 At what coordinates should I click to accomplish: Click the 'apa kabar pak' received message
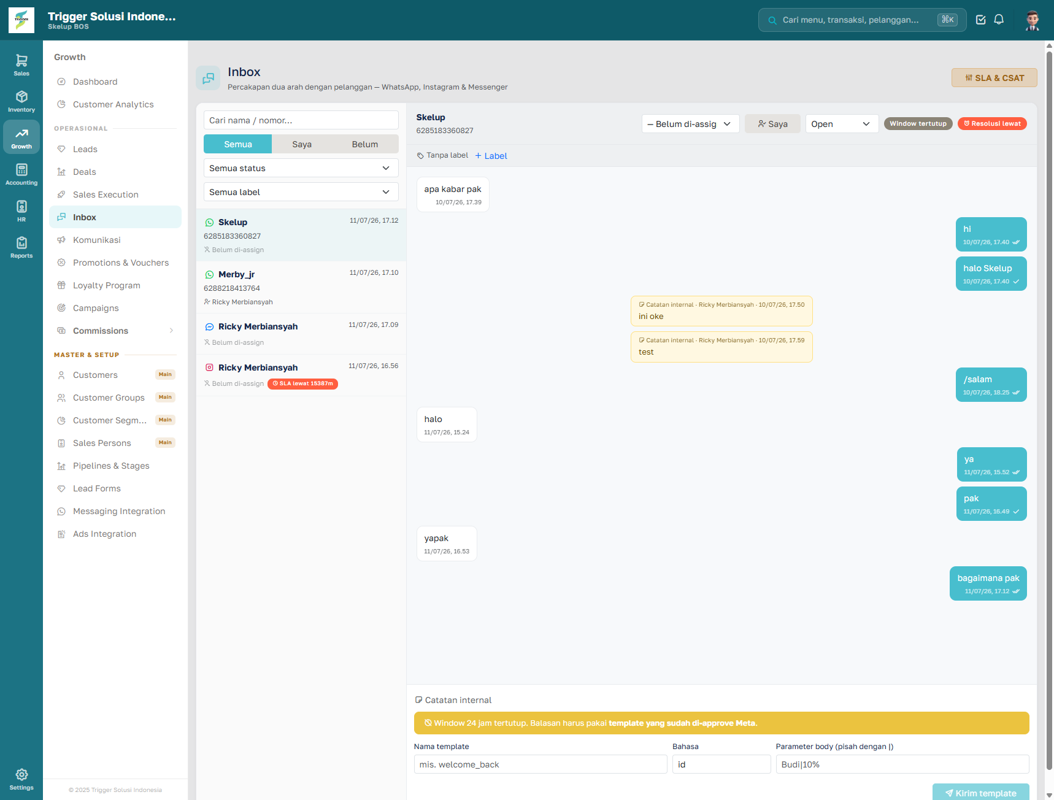(x=453, y=194)
